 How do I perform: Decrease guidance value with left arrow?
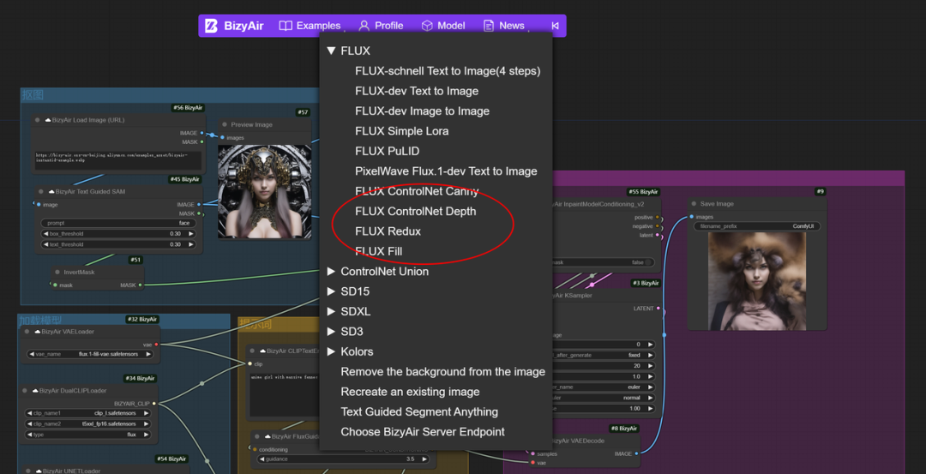pos(262,459)
